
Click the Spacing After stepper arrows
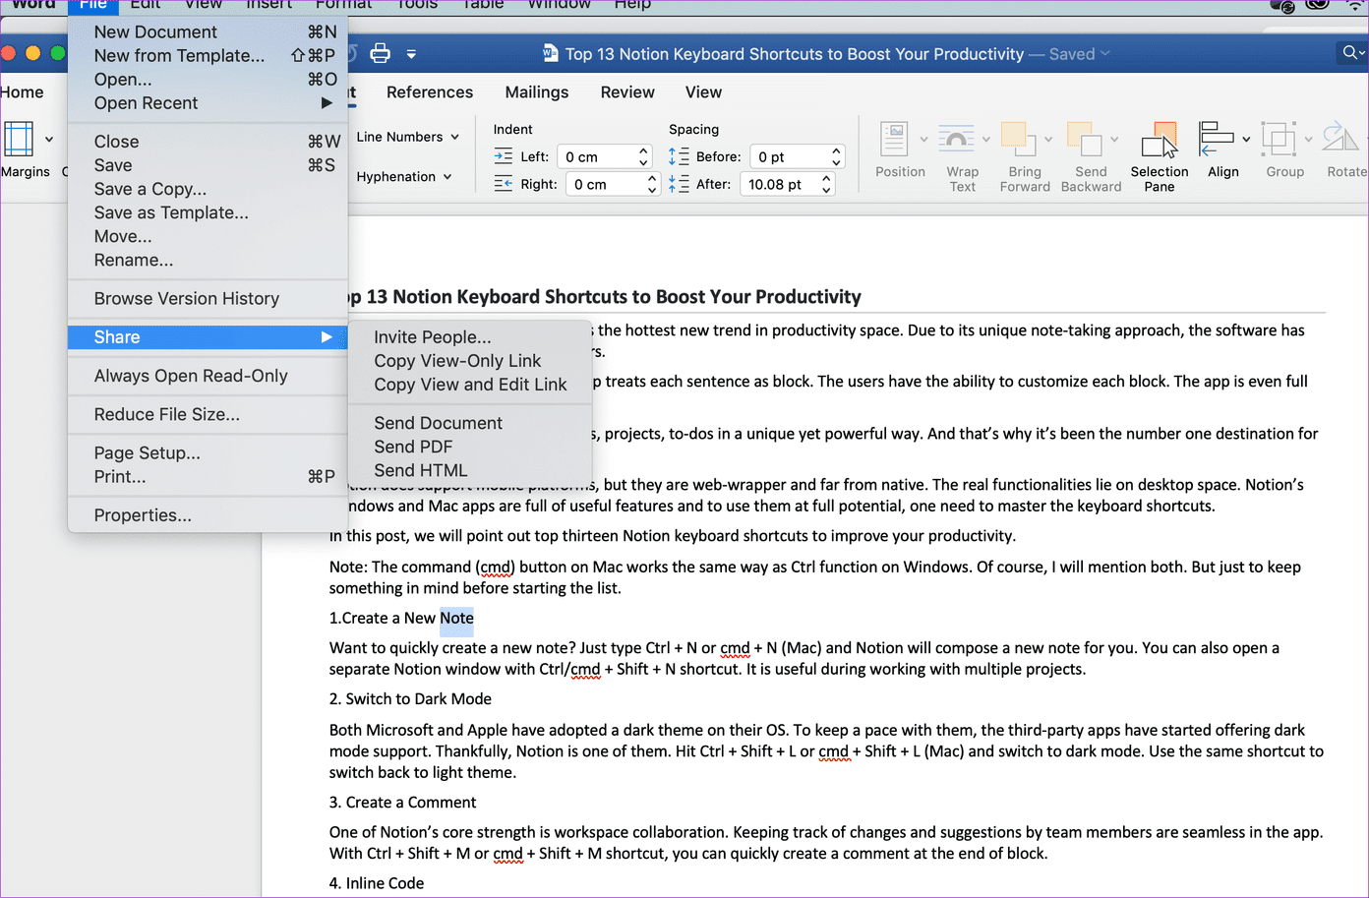(x=826, y=184)
